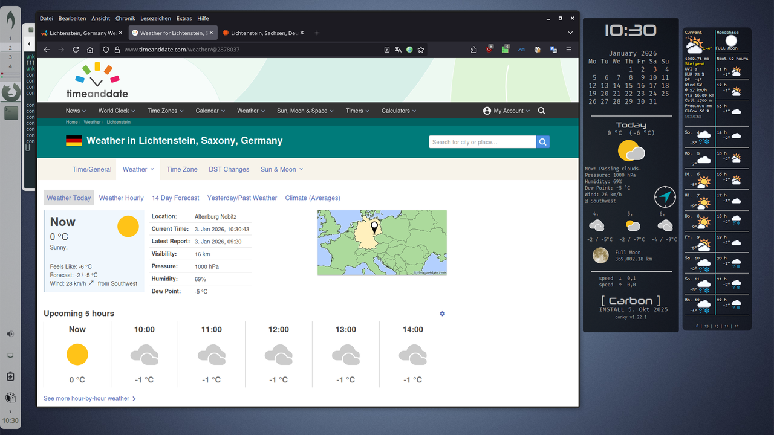The width and height of the screenshot is (774, 435).
Task: Expand the Sun & Moon page tab
Action: coord(282,169)
